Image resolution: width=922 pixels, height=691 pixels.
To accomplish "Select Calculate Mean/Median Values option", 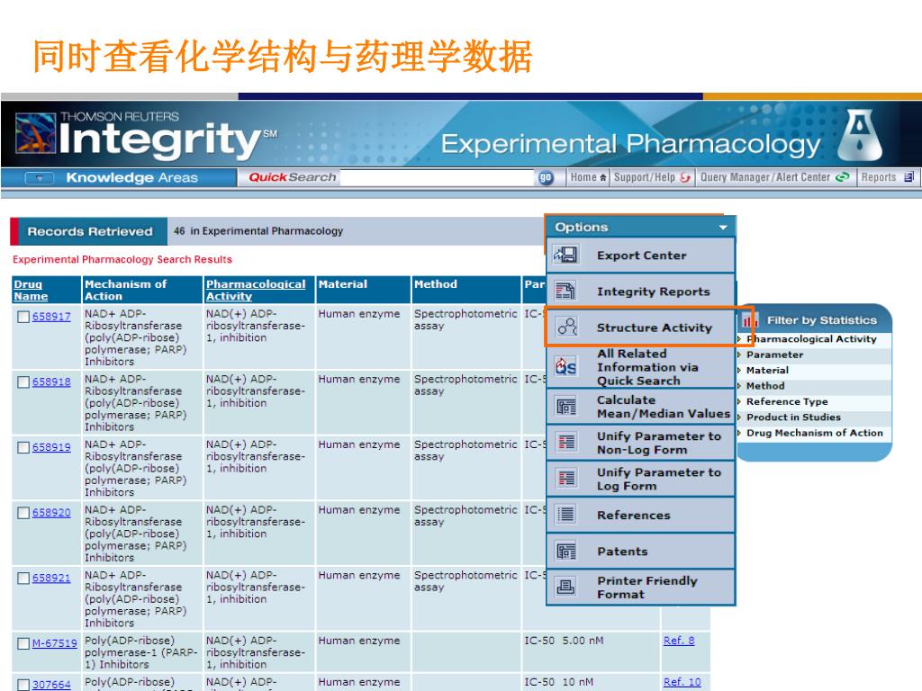I will [x=641, y=407].
